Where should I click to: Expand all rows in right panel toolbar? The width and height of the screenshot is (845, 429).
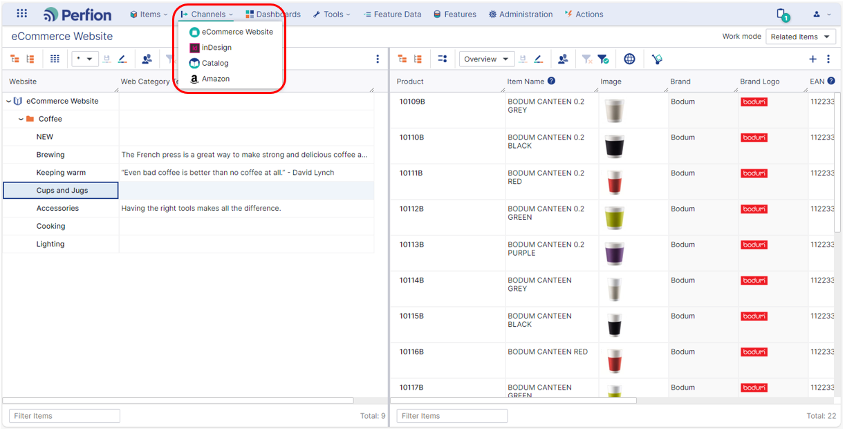tap(402, 59)
